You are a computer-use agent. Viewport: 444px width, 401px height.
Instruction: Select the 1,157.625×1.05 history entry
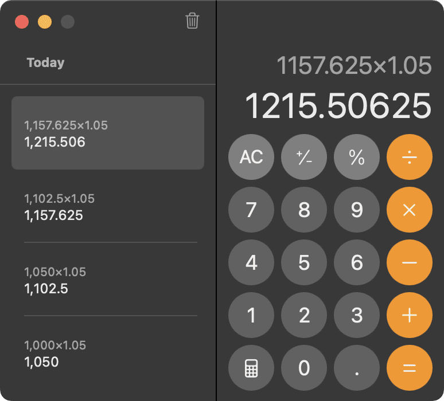pos(108,133)
